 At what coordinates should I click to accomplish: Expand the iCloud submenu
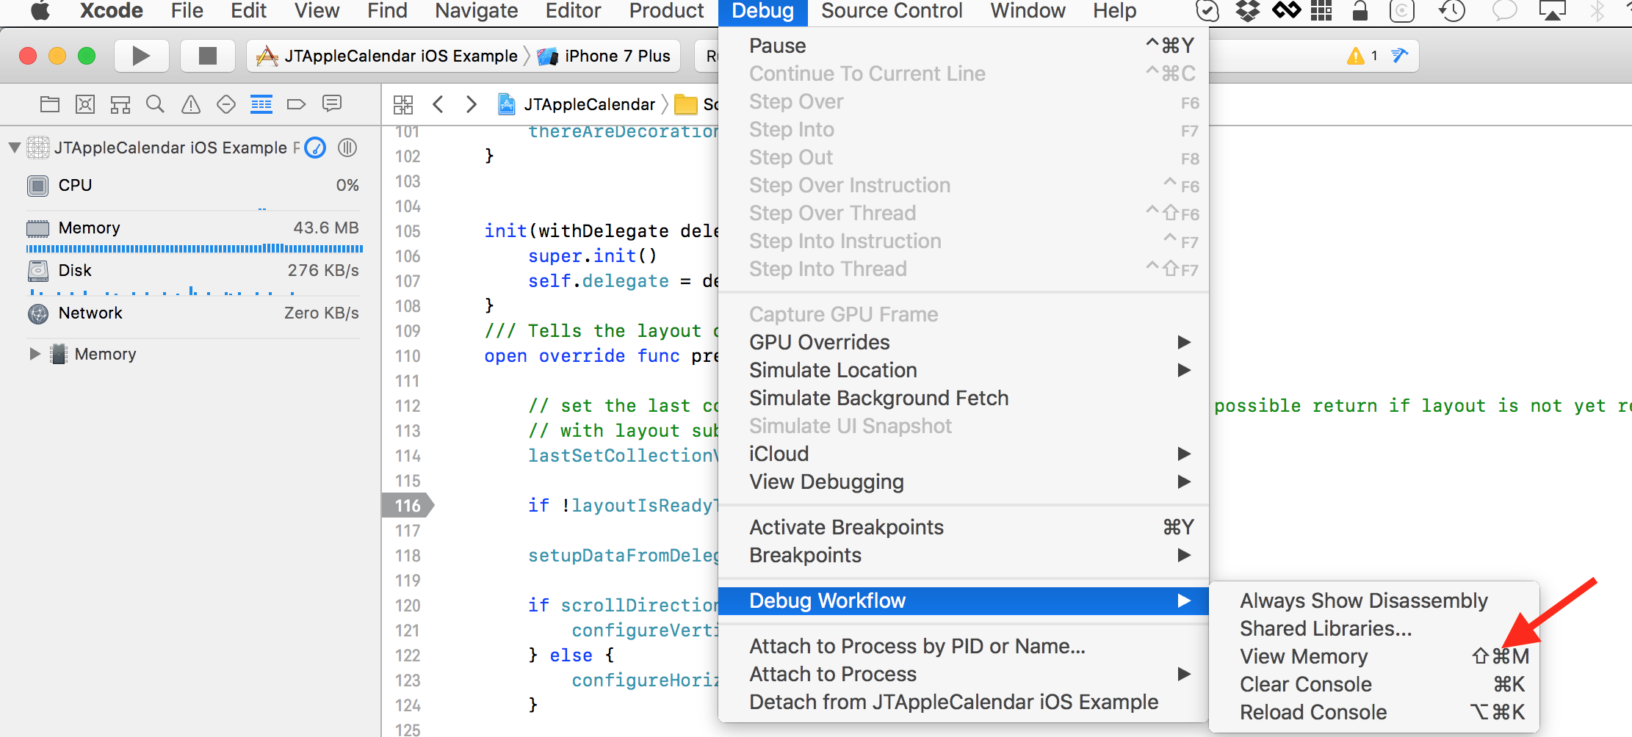964,454
